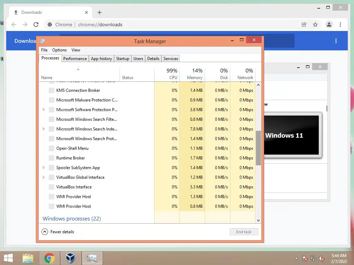Viewport: 354px width, 265px height.
Task: Switch to the Services tab
Action: [x=171, y=59]
